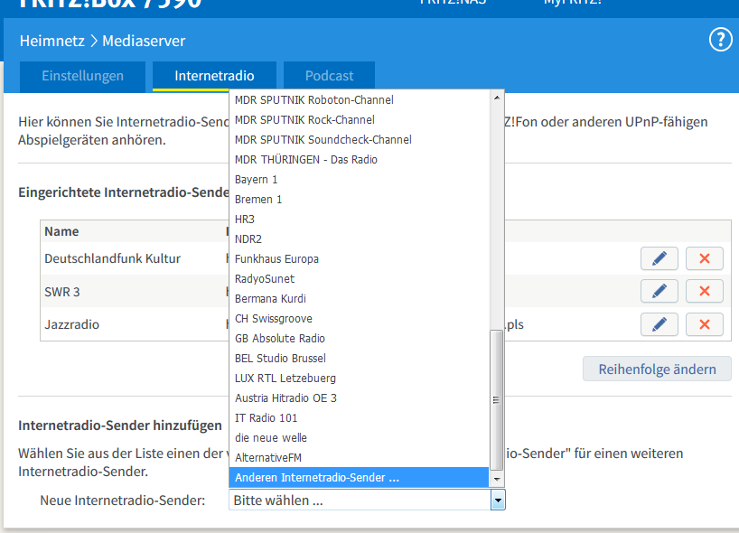Edit the SWR 3 station

659,291
